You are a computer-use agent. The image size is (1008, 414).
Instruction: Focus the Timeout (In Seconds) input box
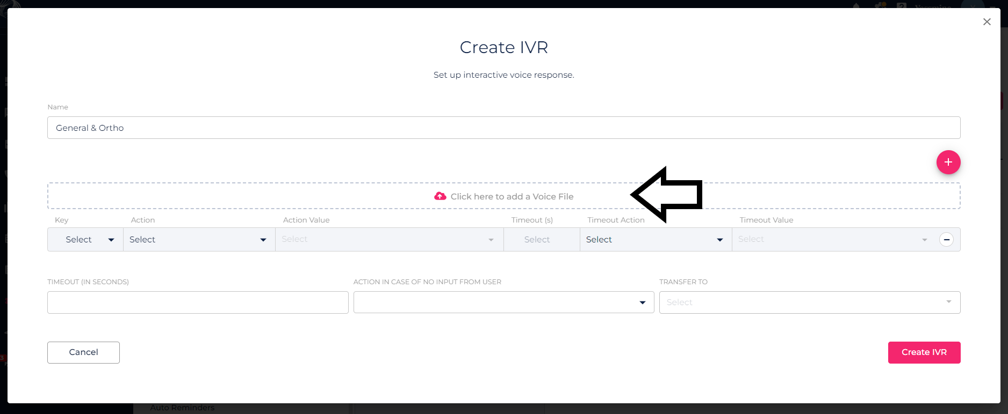pos(198,302)
